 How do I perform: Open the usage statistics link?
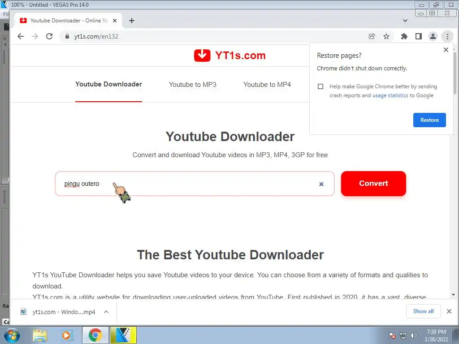click(390, 95)
